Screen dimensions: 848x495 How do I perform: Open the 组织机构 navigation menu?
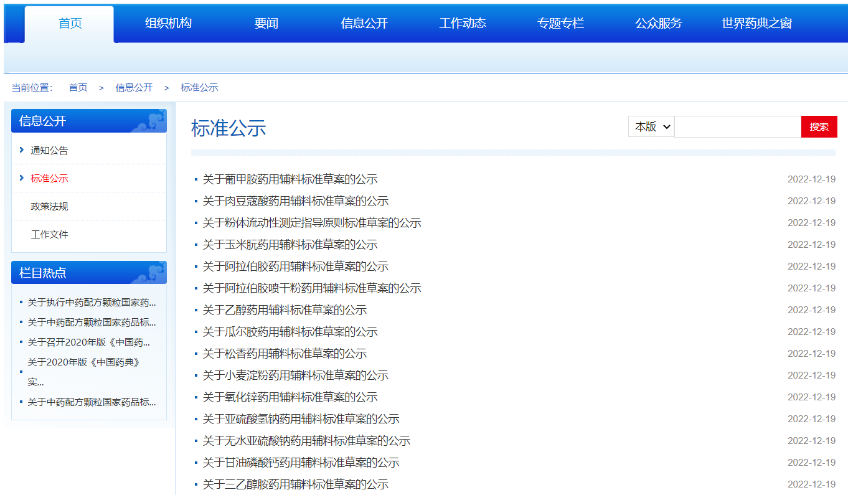click(x=168, y=24)
